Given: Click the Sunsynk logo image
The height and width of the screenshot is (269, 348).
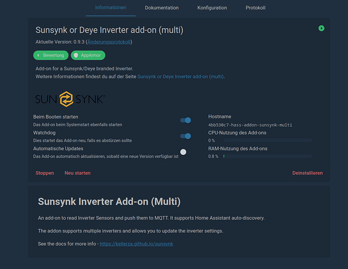Looking at the screenshot, I should pyautogui.click(x=70, y=99).
